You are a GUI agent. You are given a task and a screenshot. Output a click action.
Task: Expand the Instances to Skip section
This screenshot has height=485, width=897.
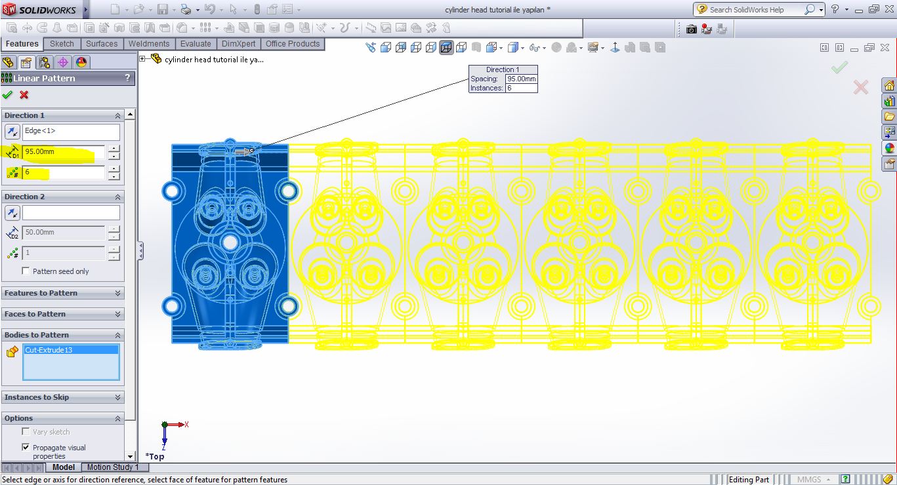pos(118,398)
